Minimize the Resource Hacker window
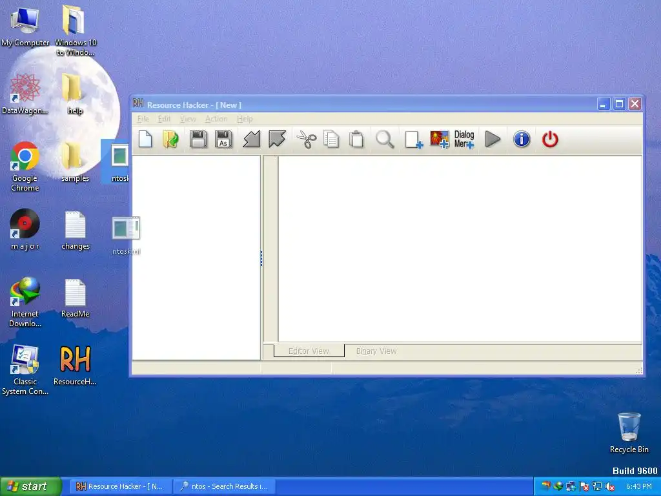 (604, 104)
